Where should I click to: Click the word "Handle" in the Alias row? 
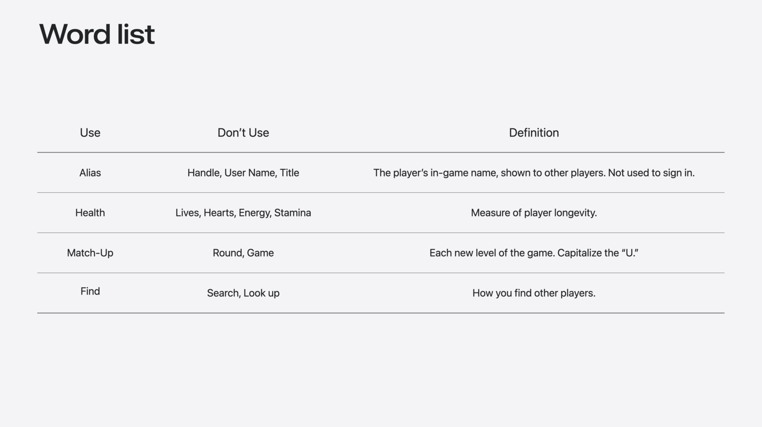pyautogui.click(x=204, y=173)
